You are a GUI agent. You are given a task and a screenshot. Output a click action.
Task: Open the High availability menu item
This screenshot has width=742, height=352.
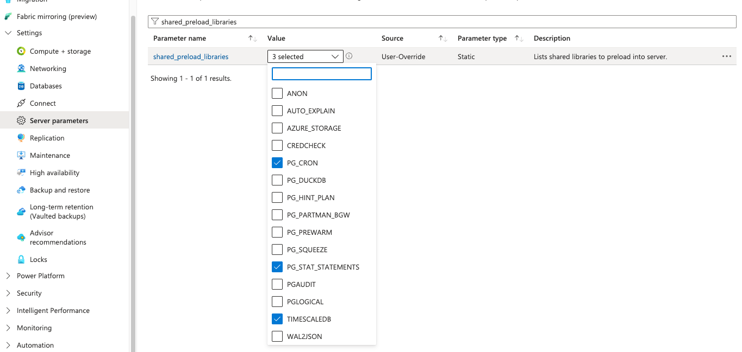tap(54, 173)
